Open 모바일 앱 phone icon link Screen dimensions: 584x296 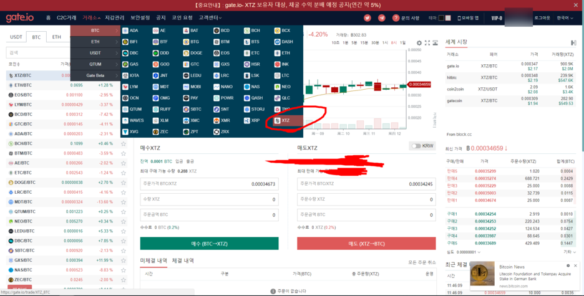click(459, 18)
